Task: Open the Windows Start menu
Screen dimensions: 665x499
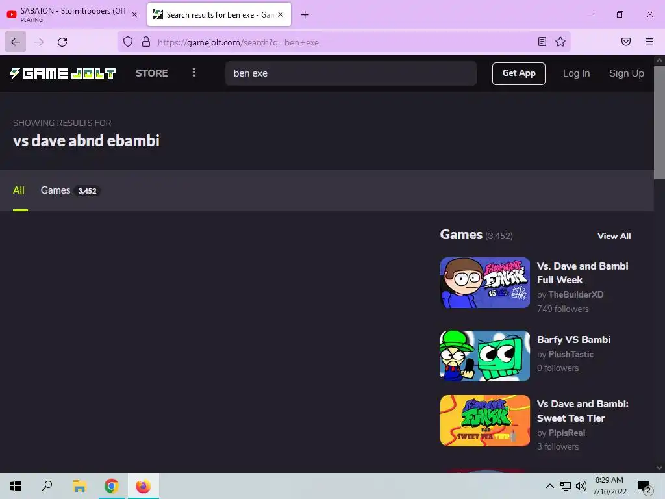Action: tap(16, 486)
